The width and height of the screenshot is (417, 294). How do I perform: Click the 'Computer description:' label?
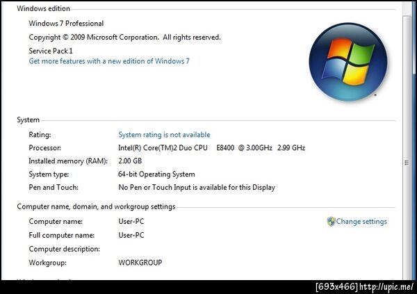[x=65, y=249]
